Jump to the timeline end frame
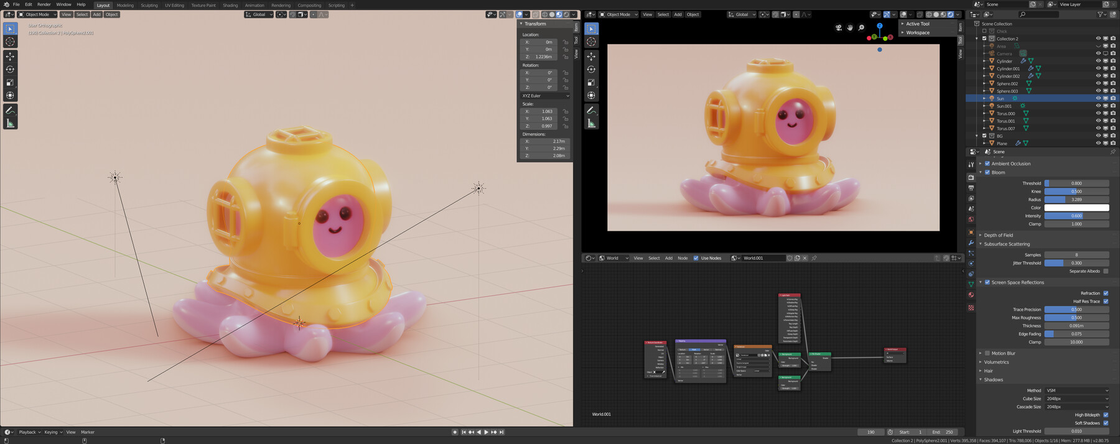 [502, 432]
